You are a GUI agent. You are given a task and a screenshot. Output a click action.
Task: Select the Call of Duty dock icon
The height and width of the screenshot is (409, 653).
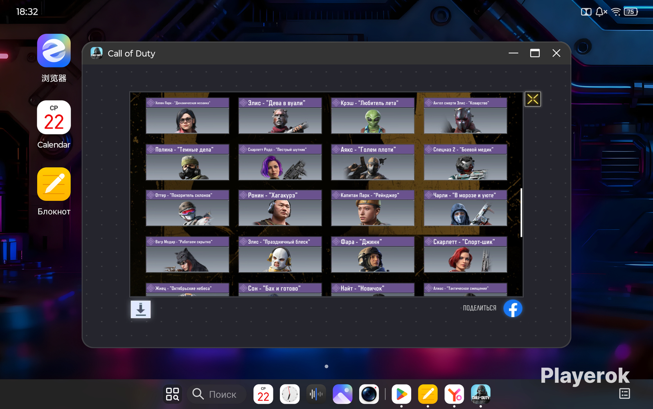pyautogui.click(x=481, y=394)
